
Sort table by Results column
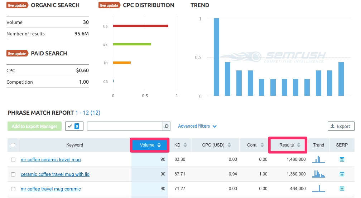point(288,145)
